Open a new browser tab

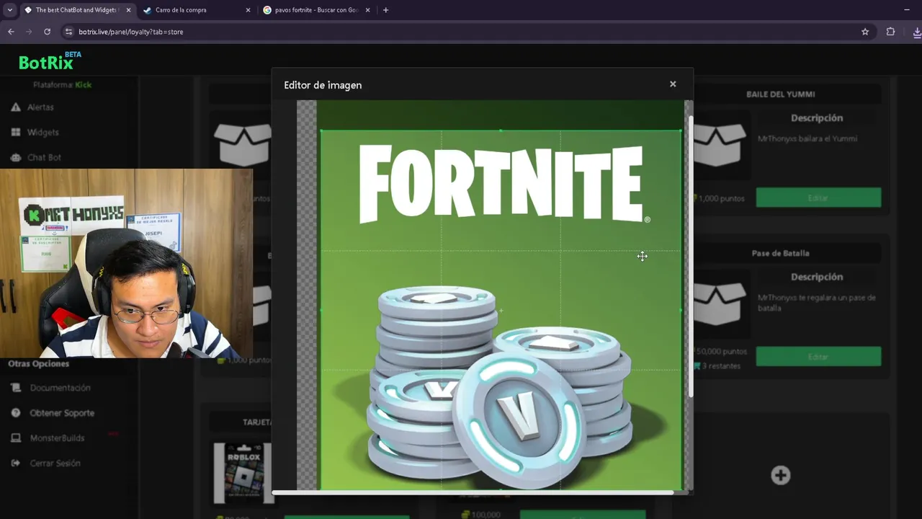coord(385,10)
